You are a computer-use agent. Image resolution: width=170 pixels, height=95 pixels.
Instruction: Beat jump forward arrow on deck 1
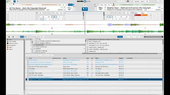pyautogui.click(x=63, y=19)
